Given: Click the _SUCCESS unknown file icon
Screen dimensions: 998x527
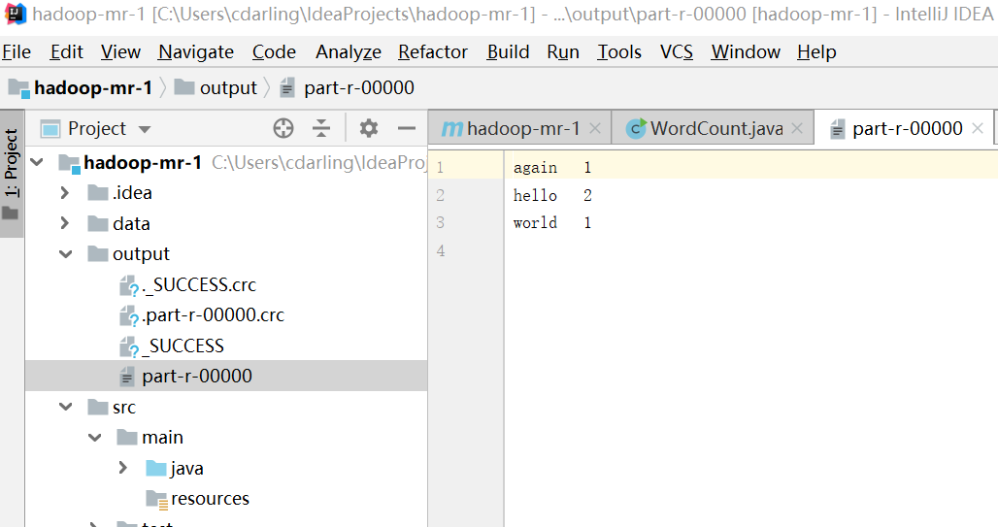Looking at the screenshot, I should [x=129, y=346].
